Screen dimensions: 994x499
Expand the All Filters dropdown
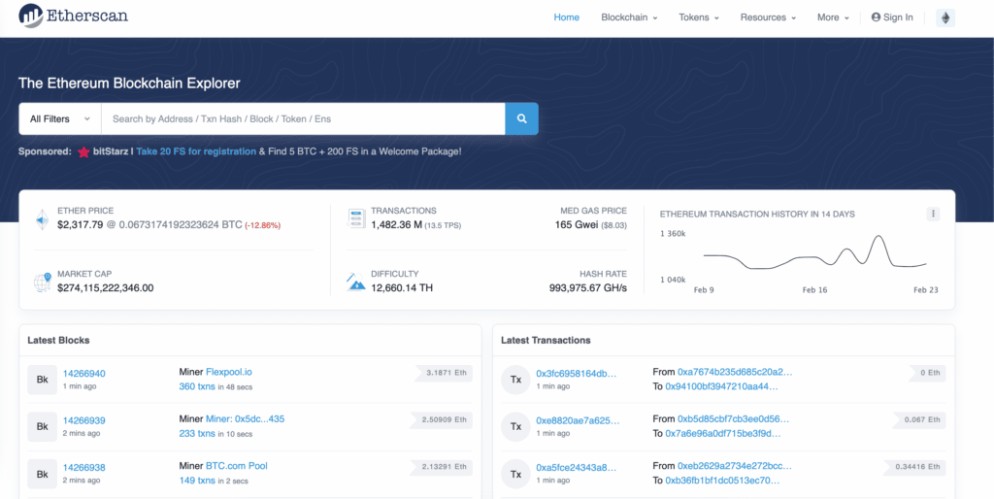point(59,118)
